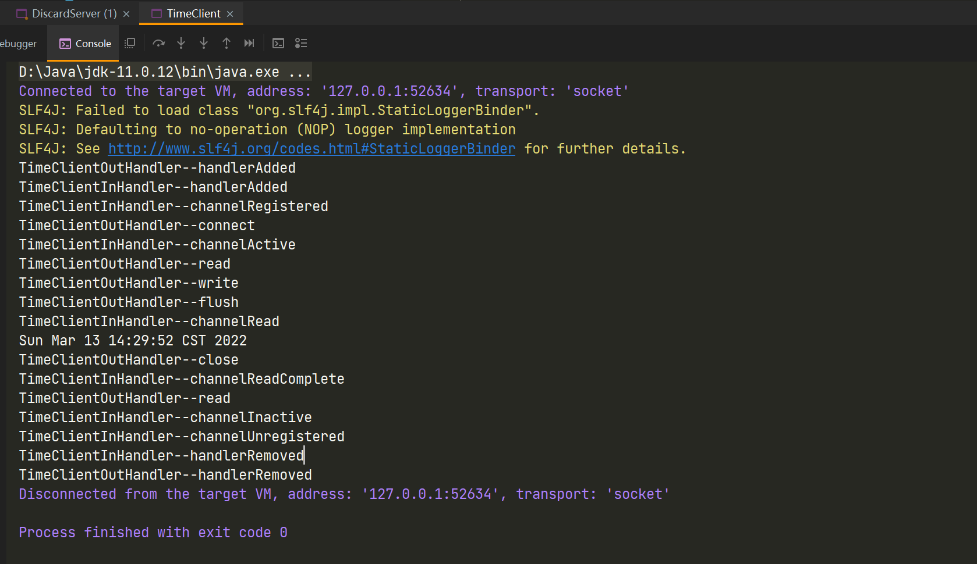
Task: Switch to the DiscardServer (1) run tab
Action: click(x=67, y=13)
